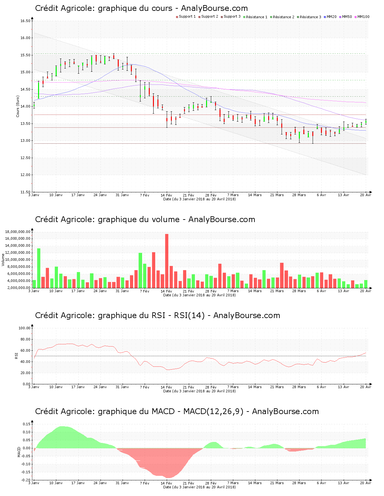Click the MM100 pink legend square
384x496 pixels.
(356, 17)
